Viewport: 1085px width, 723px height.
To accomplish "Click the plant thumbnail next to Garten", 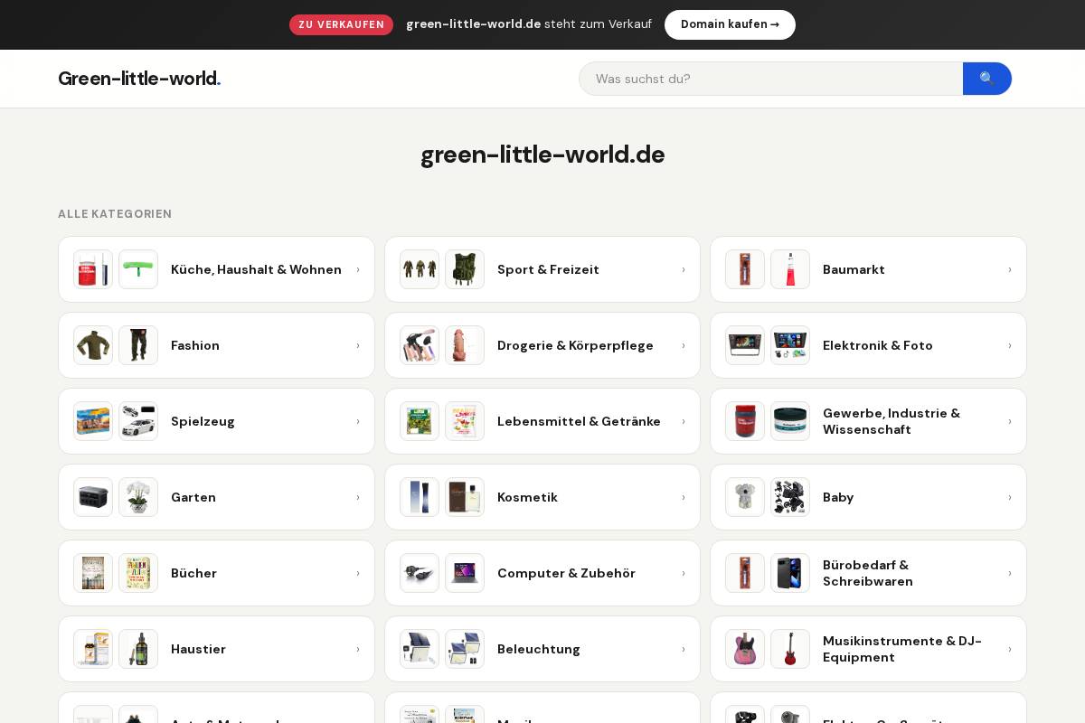I will (138, 497).
